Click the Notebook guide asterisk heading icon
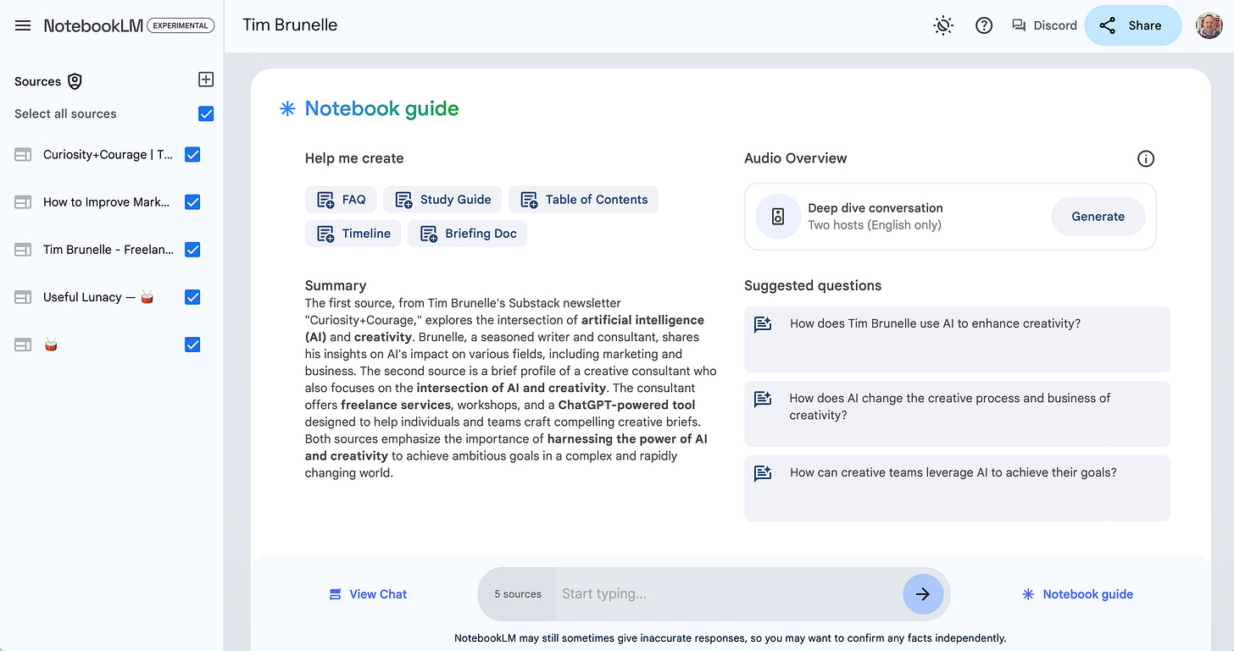1234x651 pixels. pyautogui.click(x=287, y=108)
